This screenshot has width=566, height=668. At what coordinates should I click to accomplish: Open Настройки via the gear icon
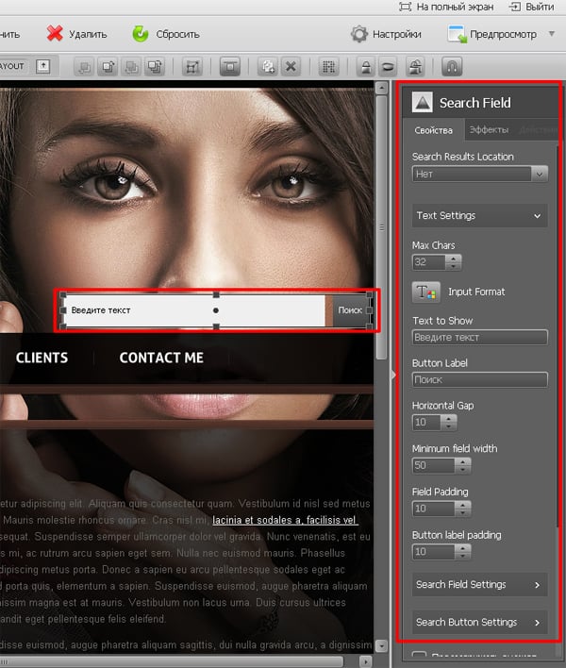point(358,34)
